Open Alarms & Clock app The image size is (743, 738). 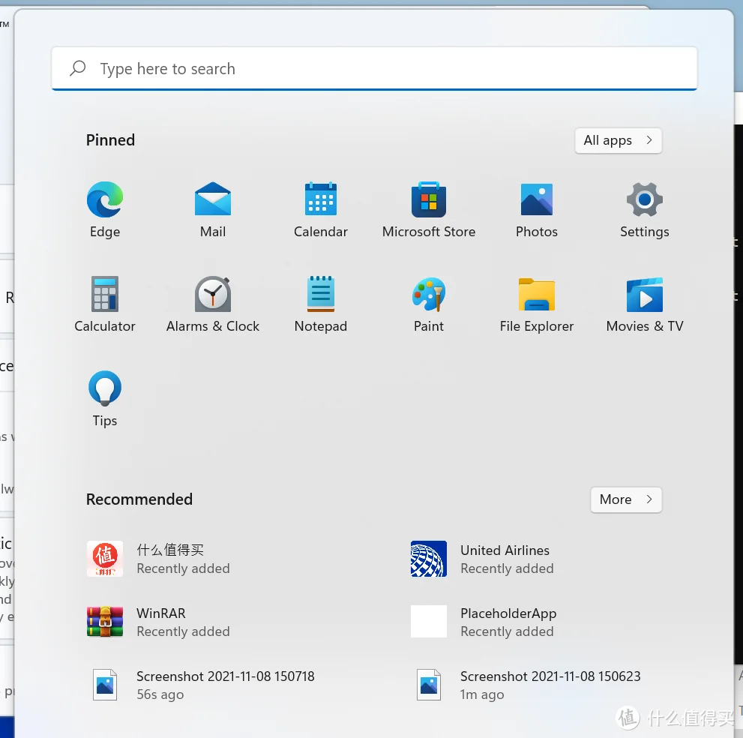click(213, 304)
